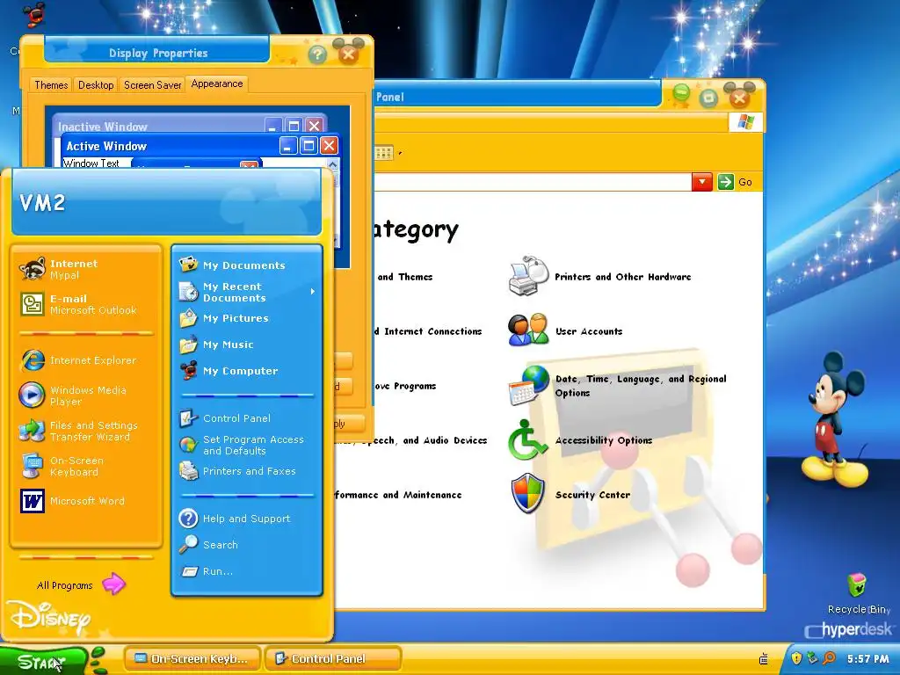Click the VM2 user name header
The width and height of the screenshot is (900, 675).
[x=42, y=203]
